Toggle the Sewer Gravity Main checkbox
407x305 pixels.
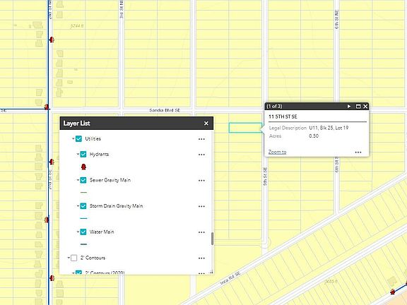tap(83, 180)
